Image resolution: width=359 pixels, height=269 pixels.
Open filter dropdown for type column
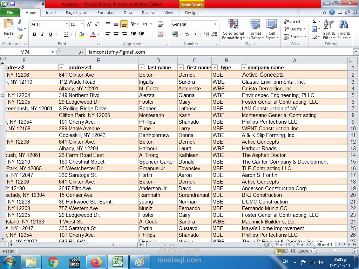pos(215,68)
